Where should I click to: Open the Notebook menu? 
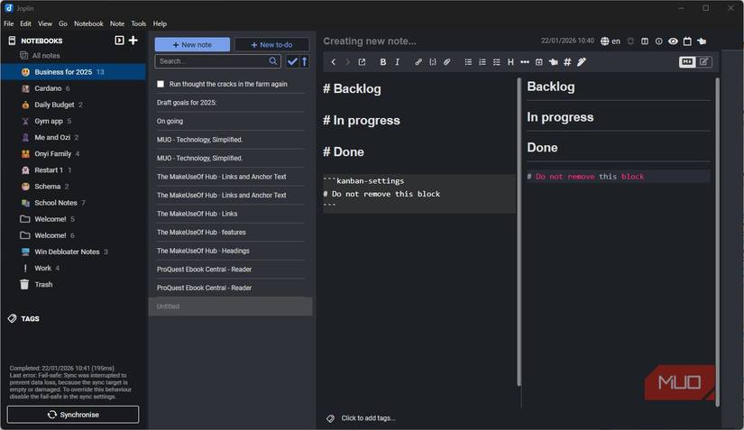pyautogui.click(x=88, y=23)
